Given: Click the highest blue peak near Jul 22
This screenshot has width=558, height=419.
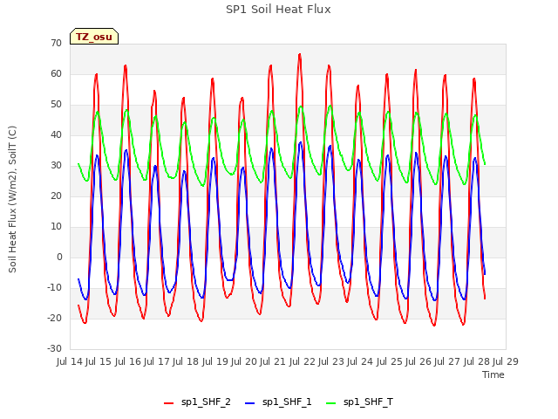Looking at the screenshot, I should coord(301,143).
